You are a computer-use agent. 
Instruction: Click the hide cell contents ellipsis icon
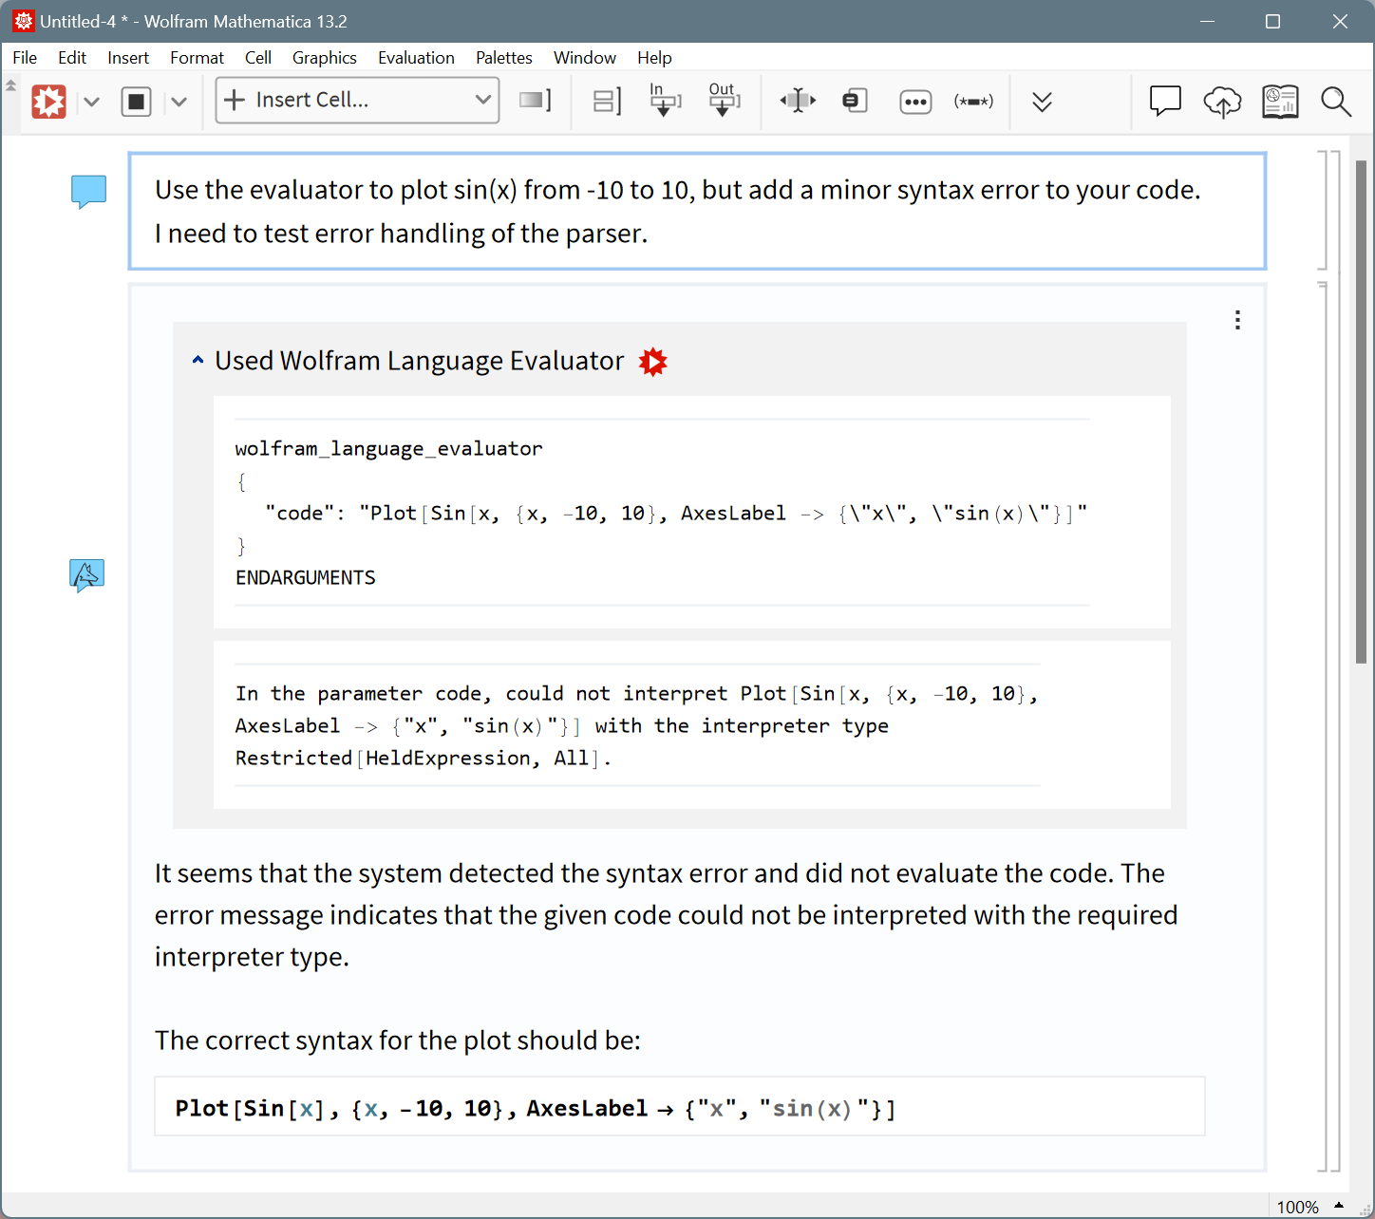(915, 102)
